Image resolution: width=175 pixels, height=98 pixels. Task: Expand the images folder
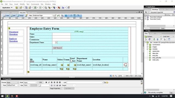[147, 47]
